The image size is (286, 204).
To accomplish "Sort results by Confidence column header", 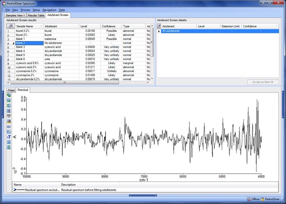I will [111, 26].
